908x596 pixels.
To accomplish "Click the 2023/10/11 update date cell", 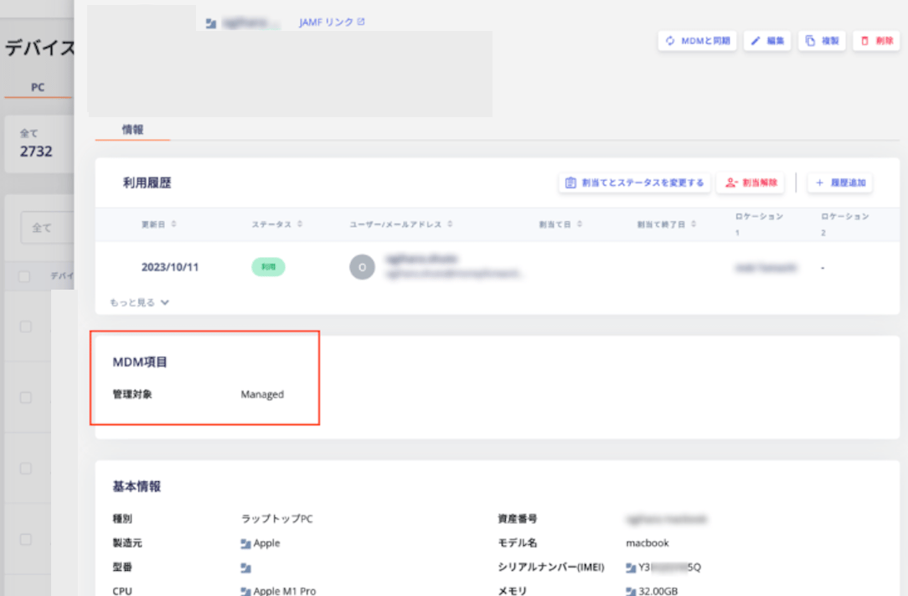I will 170,267.
